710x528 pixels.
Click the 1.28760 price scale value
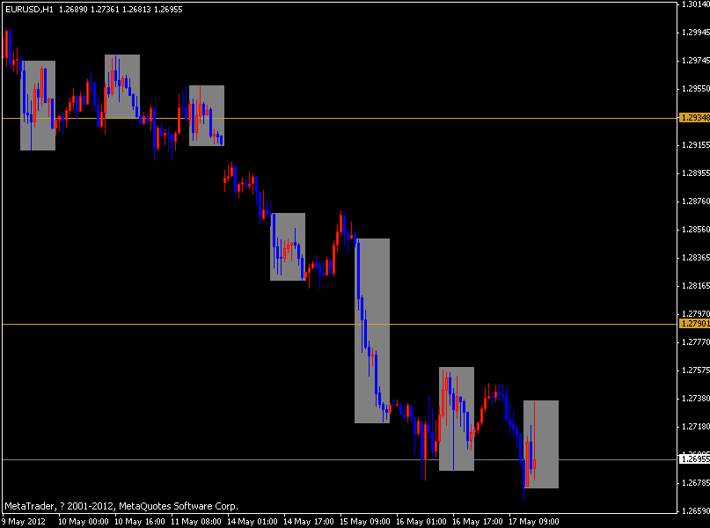pyautogui.click(x=696, y=201)
